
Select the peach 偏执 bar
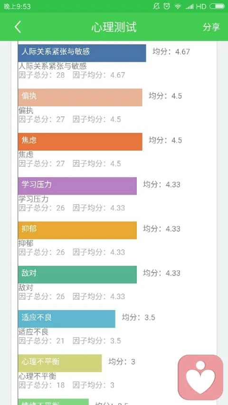[x=80, y=97]
